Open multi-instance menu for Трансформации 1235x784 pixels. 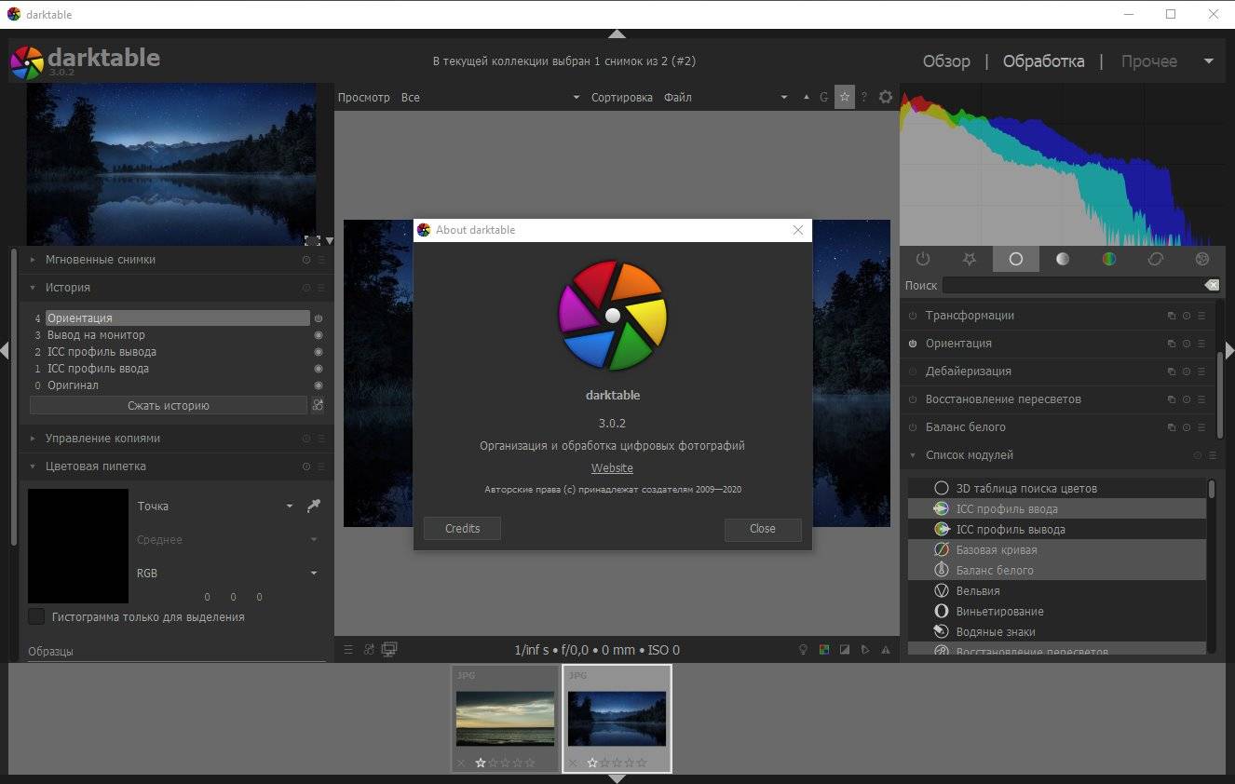click(1172, 316)
